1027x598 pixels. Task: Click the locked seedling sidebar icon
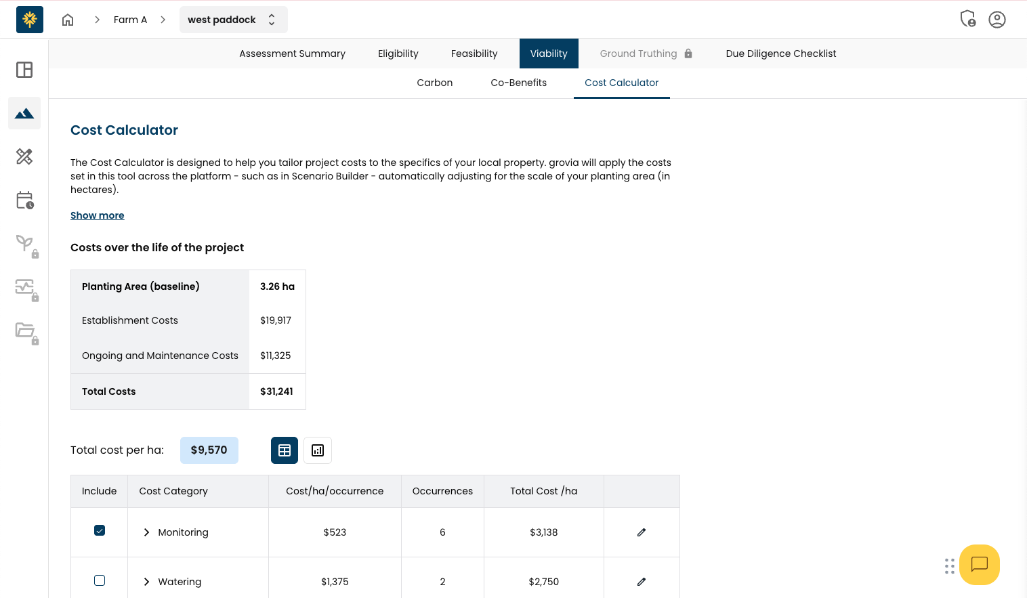point(26,245)
